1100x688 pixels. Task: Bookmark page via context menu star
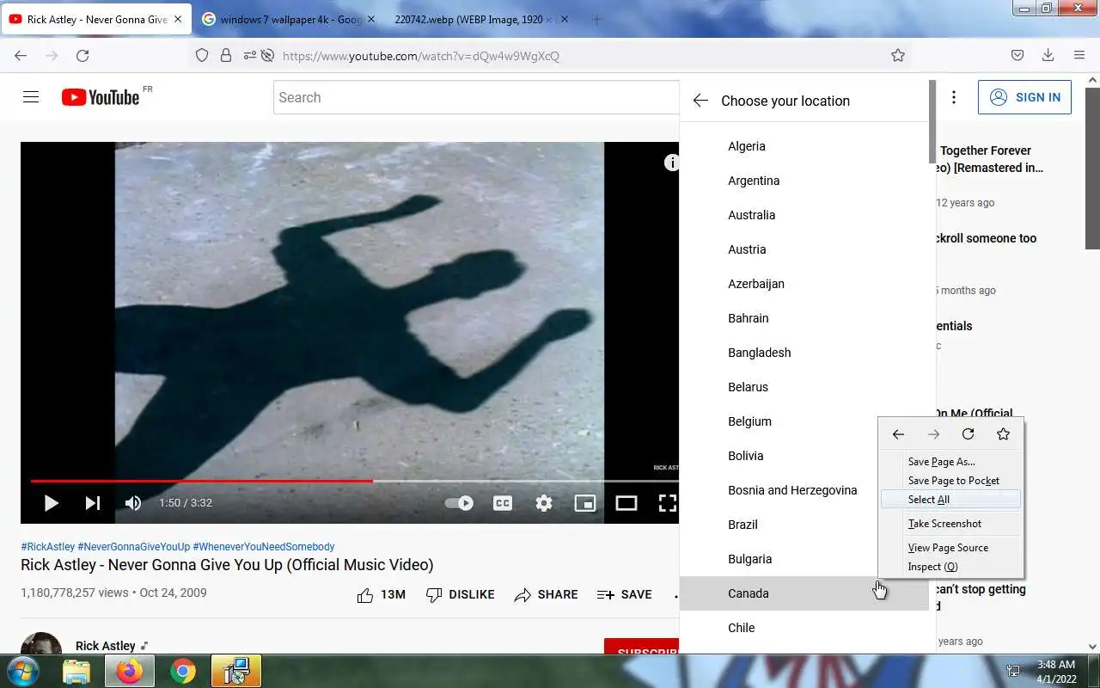pyautogui.click(x=1003, y=434)
